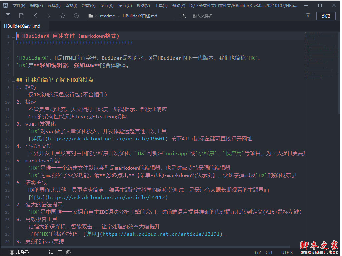Open the 文件(F) menu
The image size is (342, 256).
pyautogui.click(x=19, y=6)
